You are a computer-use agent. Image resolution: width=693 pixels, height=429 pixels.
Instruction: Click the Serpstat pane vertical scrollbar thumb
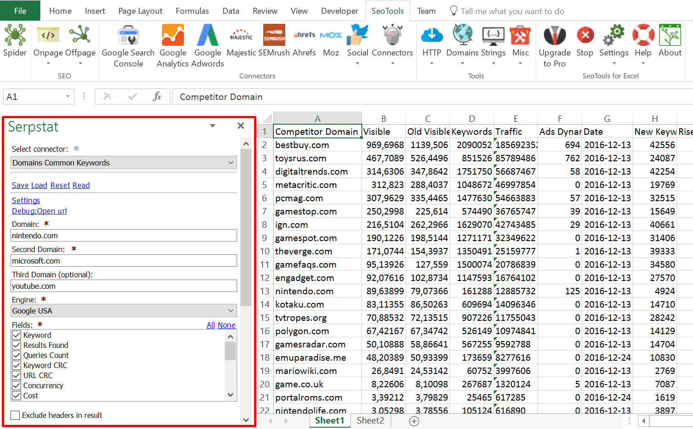pos(246,227)
